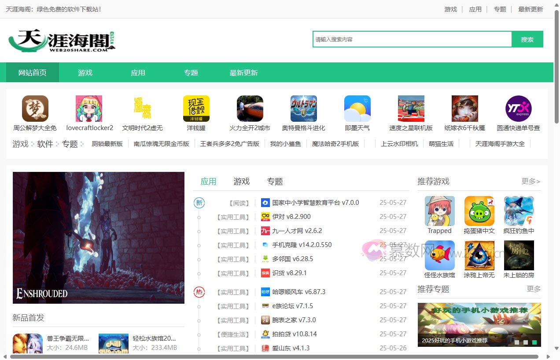Open the Trapped recommended game icon

coord(439,211)
